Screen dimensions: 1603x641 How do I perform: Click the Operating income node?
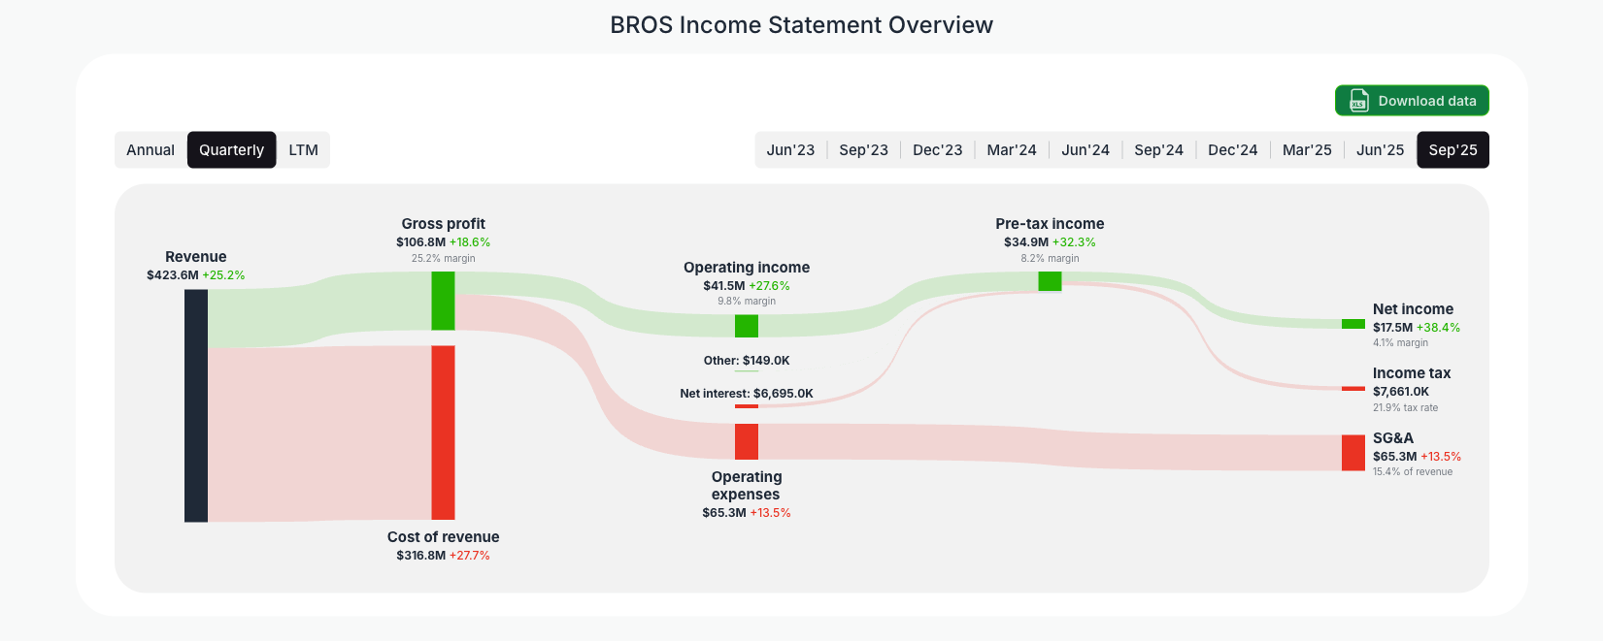tap(746, 327)
